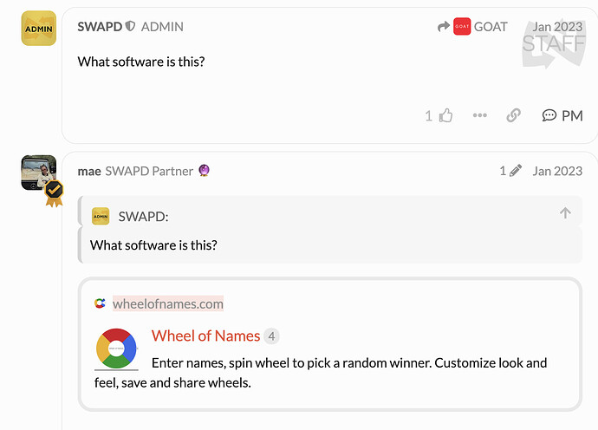Image resolution: width=598 pixels, height=430 pixels.
Task: Open the SWAPD admin avatar
Action: [x=38, y=29]
